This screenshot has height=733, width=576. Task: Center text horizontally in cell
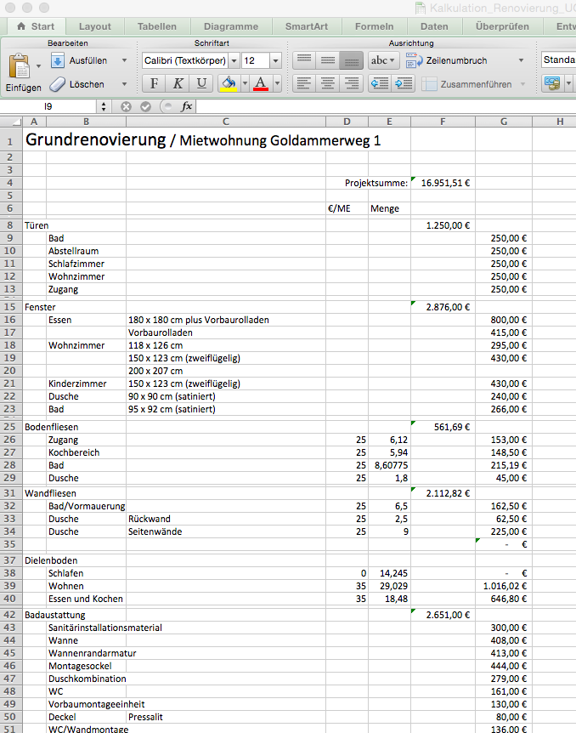327,83
